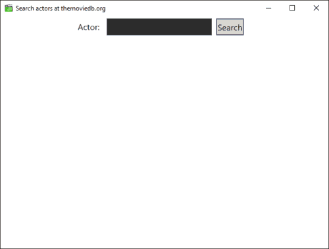The image size is (329, 249).
Task: Click the 'Actor:' label text
Action: 89,27
